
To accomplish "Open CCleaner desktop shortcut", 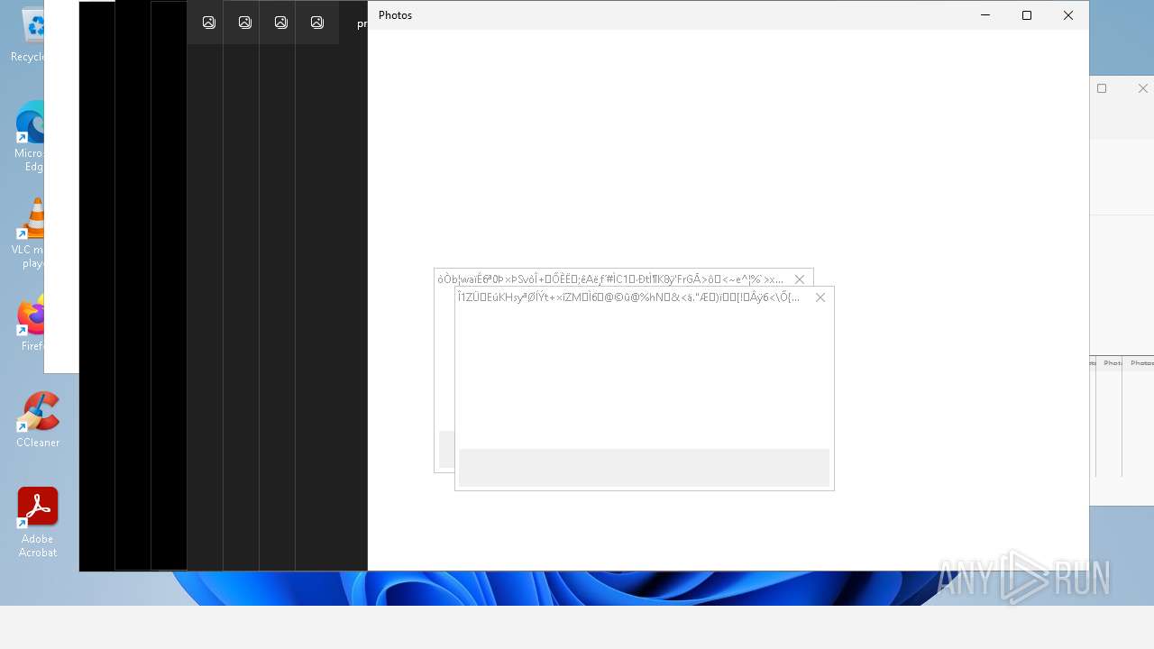I will coord(38,419).
